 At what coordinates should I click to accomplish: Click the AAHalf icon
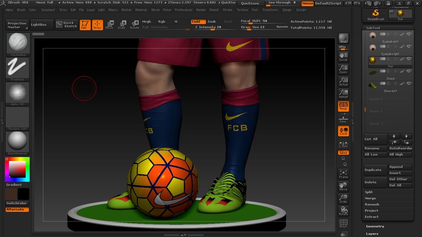[x=343, y=94]
